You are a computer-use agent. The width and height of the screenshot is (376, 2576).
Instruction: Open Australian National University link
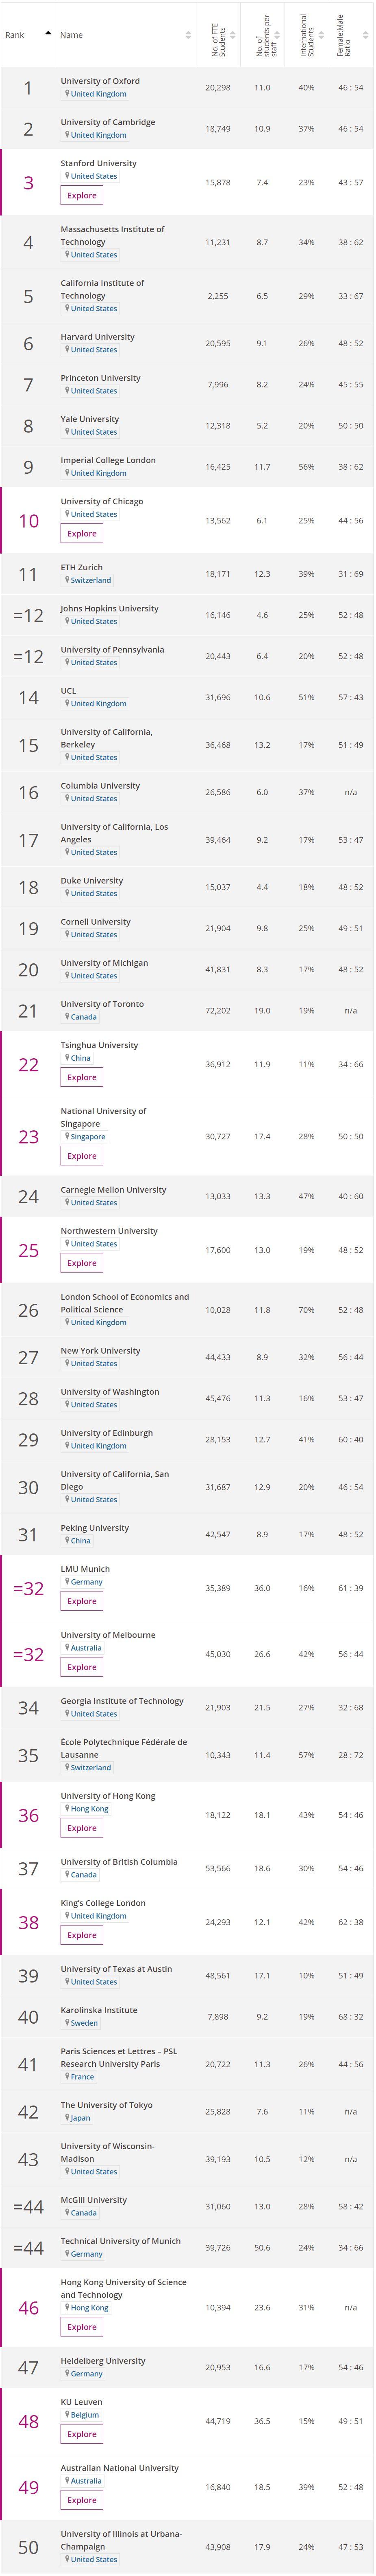(120, 2468)
